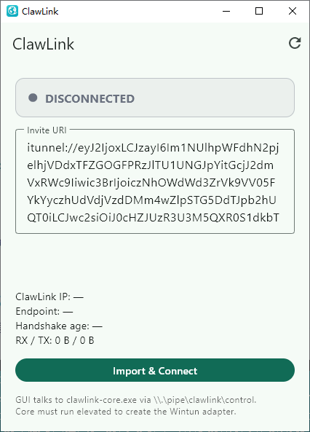Click the footer note about Wintun adapter
This screenshot has height=432, width=310.
tap(126, 412)
